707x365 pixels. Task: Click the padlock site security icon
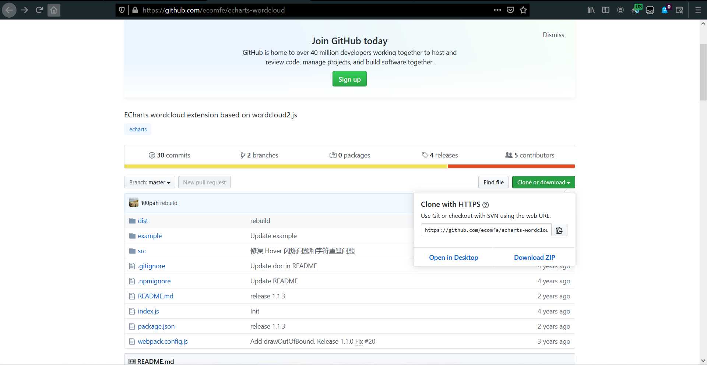135,10
